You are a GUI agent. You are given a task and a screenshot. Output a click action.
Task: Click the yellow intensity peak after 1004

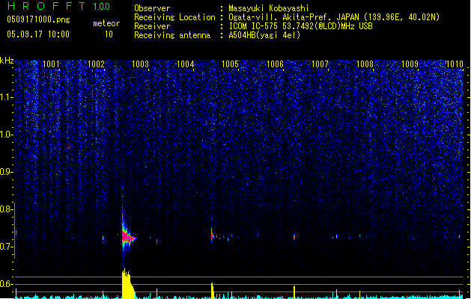(x=213, y=290)
